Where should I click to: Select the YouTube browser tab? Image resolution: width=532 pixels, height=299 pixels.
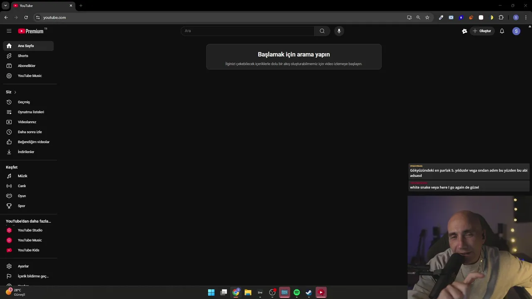pos(43,6)
